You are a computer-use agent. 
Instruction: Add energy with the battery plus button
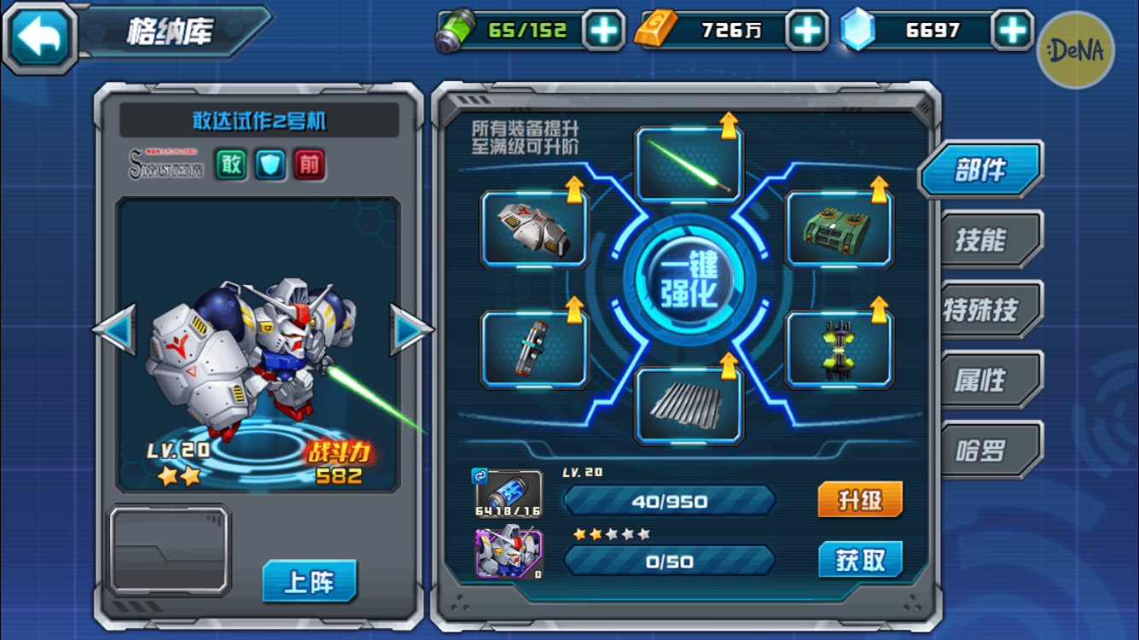pos(603,31)
